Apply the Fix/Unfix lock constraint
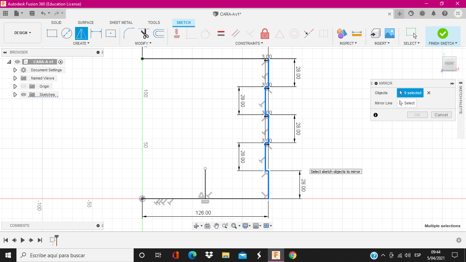 click(265, 33)
